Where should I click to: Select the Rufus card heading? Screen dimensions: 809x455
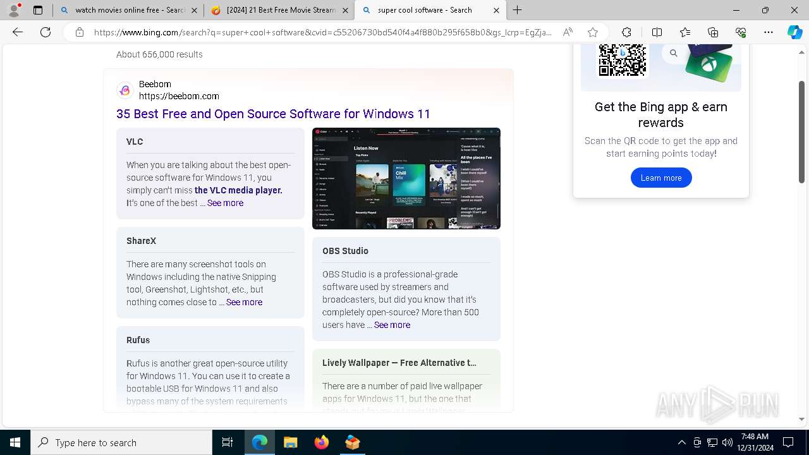click(x=138, y=340)
